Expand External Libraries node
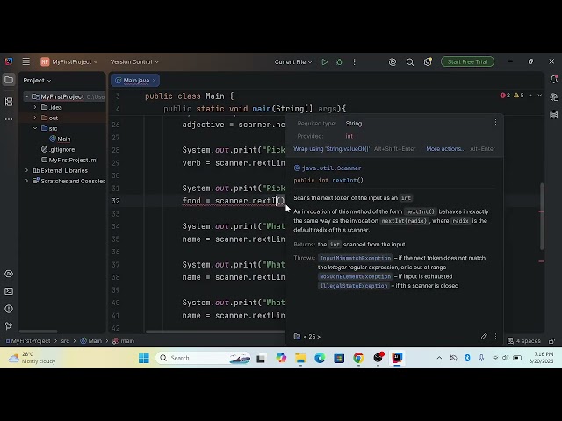This screenshot has height=421, width=562. [x=27, y=170]
